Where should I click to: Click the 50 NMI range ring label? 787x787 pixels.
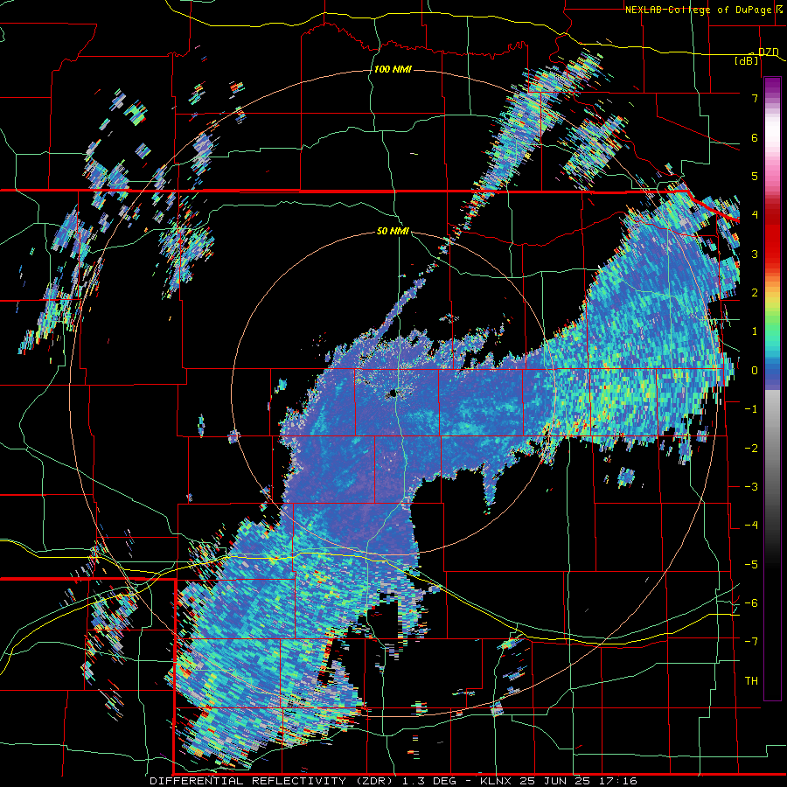pyautogui.click(x=393, y=231)
